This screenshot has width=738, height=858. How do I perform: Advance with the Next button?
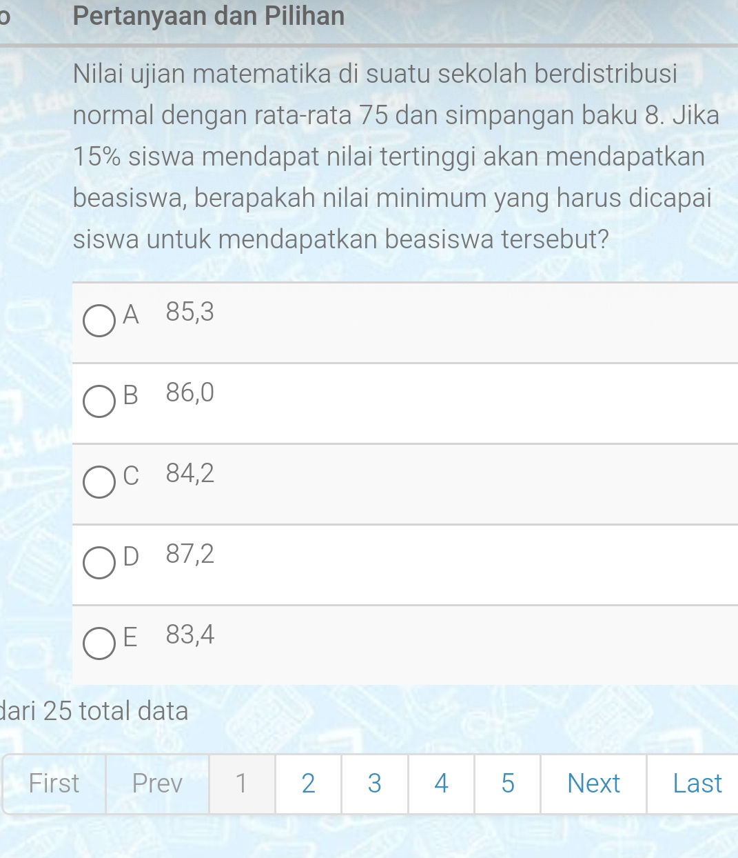point(593,784)
